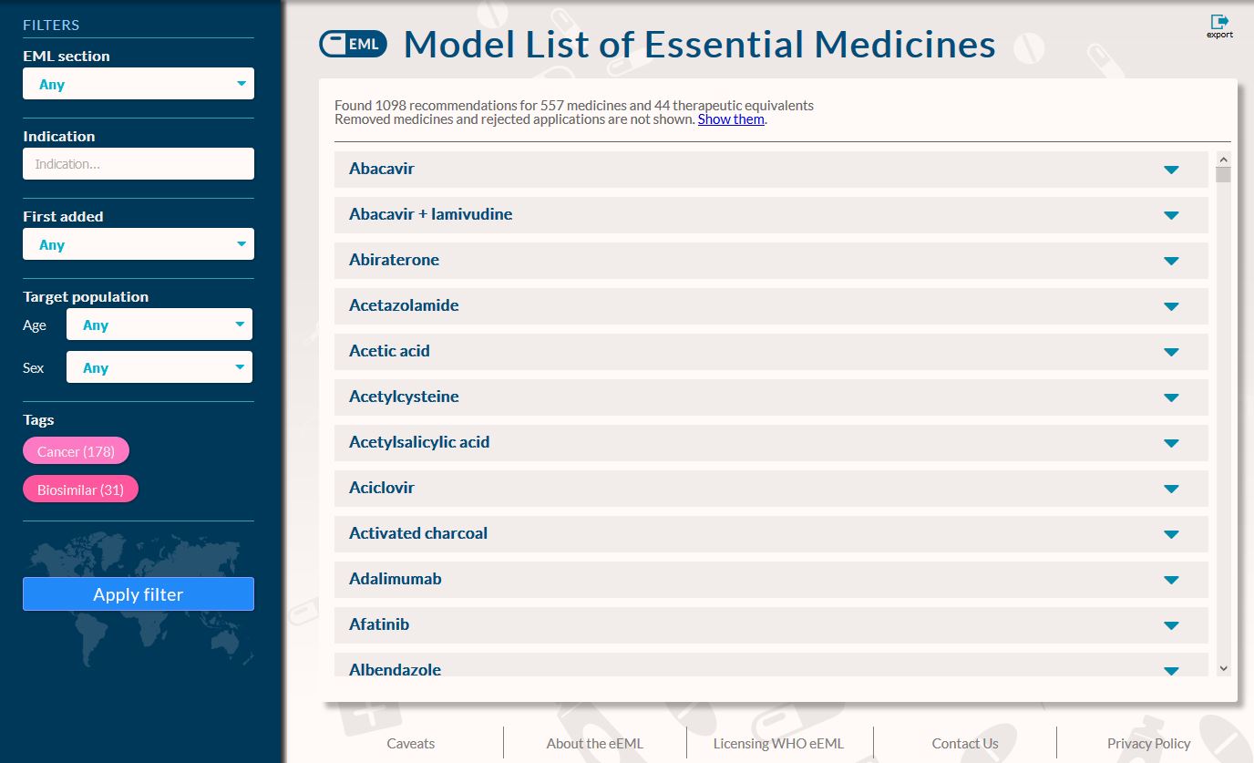Open the Sex dropdown
Screen dimensions: 1254x763
click(x=159, y=367)
